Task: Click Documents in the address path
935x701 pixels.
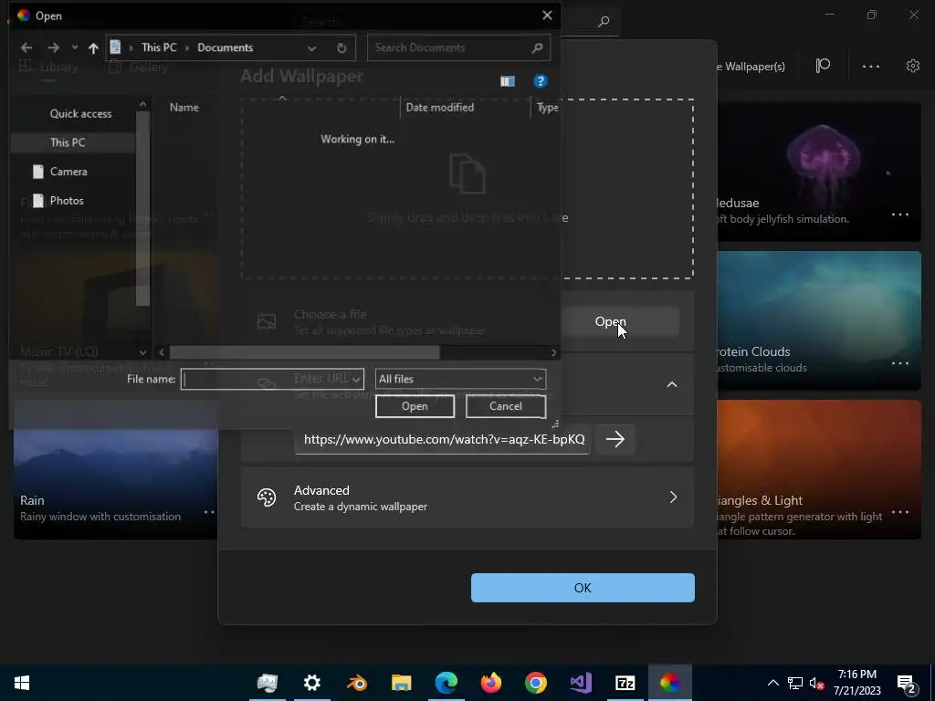Action: 225,47
